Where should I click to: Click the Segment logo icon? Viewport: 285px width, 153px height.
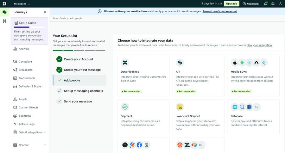point(125,107)
